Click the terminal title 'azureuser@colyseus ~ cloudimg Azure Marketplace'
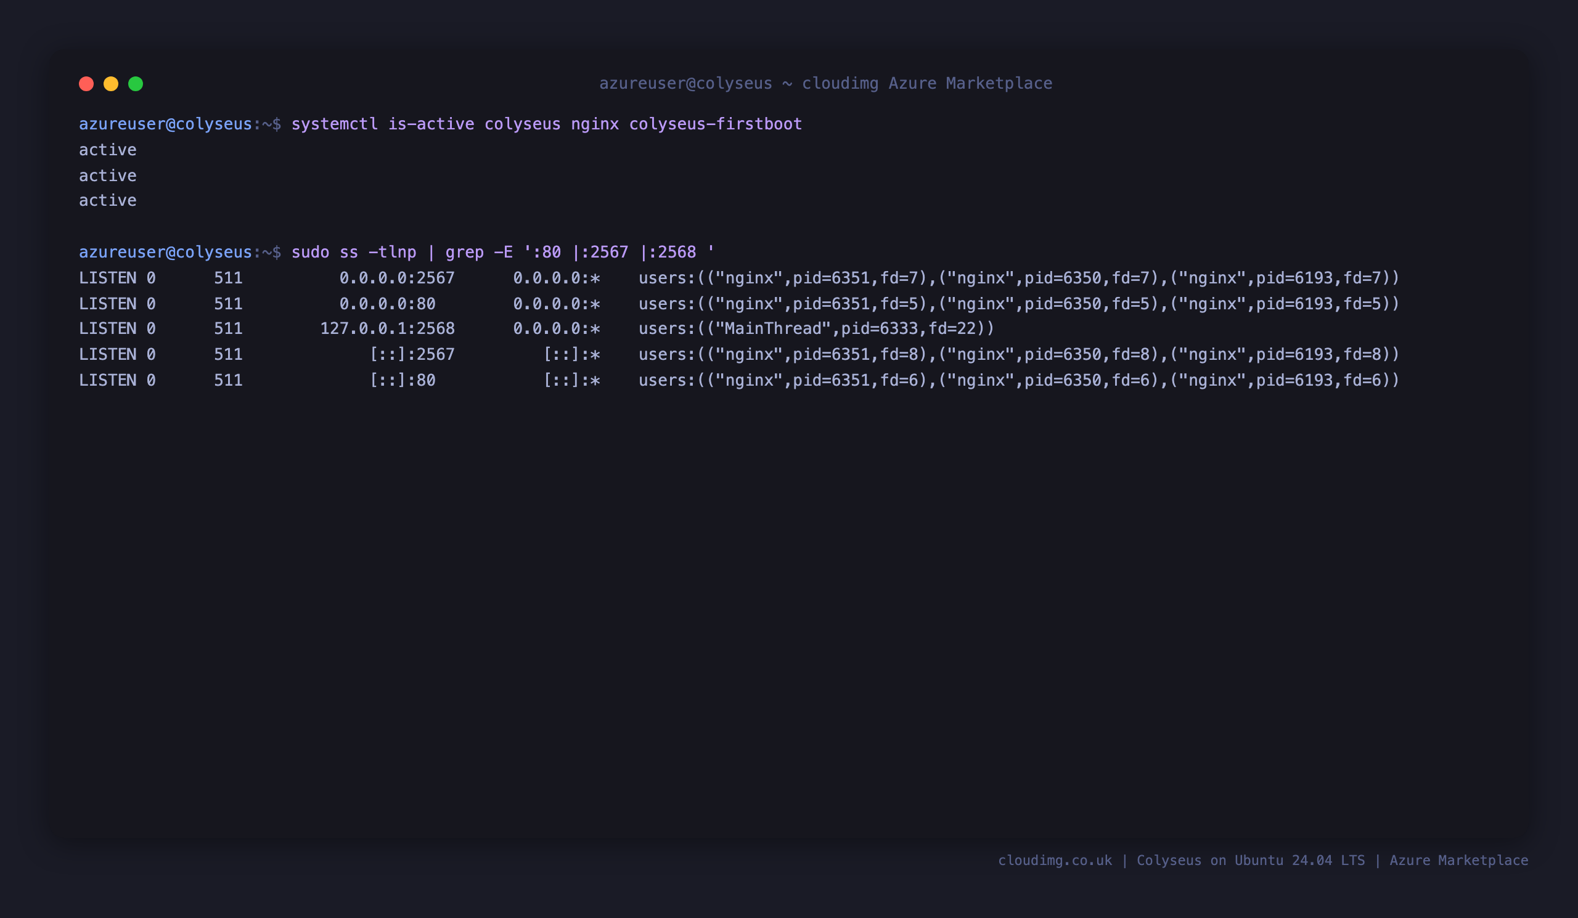1578x918 pixels. [x=825, y=83]
